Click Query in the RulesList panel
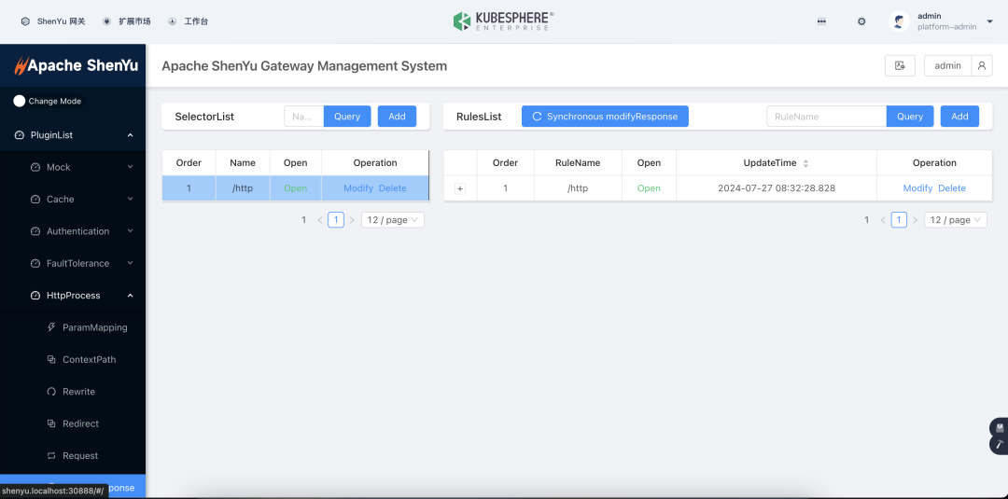Viewport: 1008px width, 499px height. pyautogui.click(x=910, y=117)
